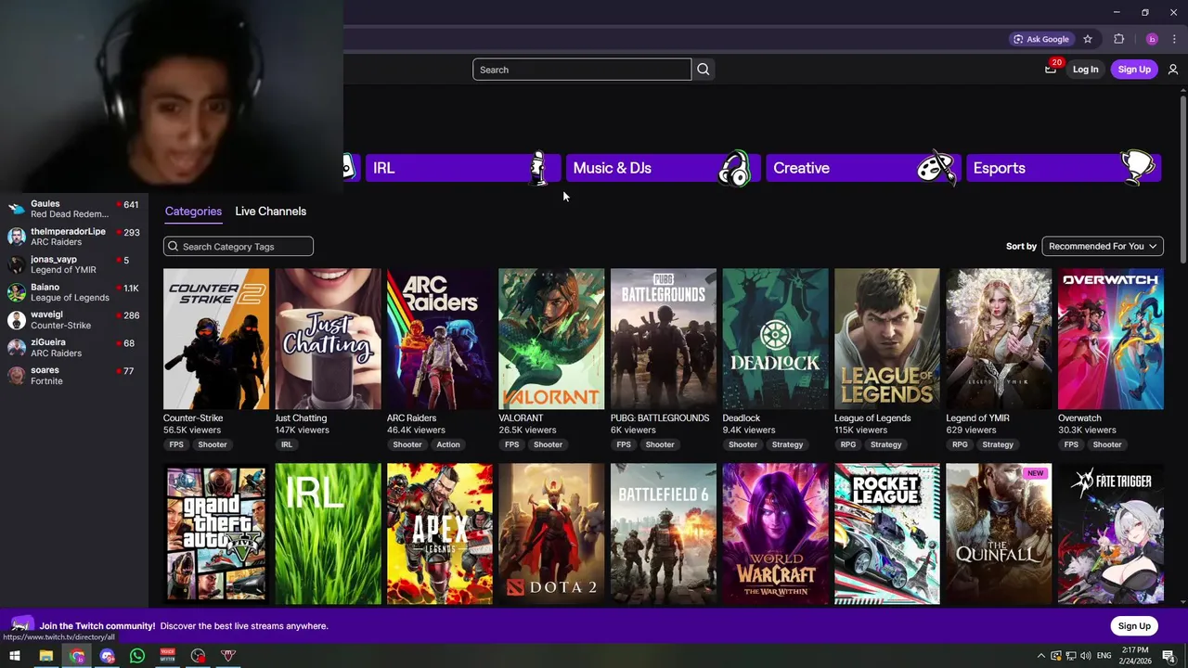Image resolution: width=1188 pixels, height=668 pixels.
Task: Open the Windows notification center
Action: click(x=1169, y=656)
